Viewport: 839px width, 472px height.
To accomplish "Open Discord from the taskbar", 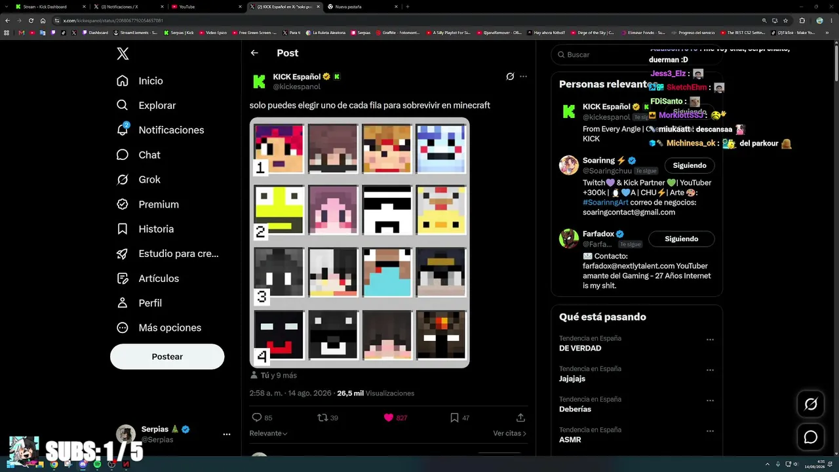I will pyautogui.click(x=83, y=465).
